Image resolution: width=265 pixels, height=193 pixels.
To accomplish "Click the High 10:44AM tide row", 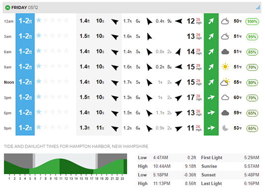I will (x=167, y=167).
